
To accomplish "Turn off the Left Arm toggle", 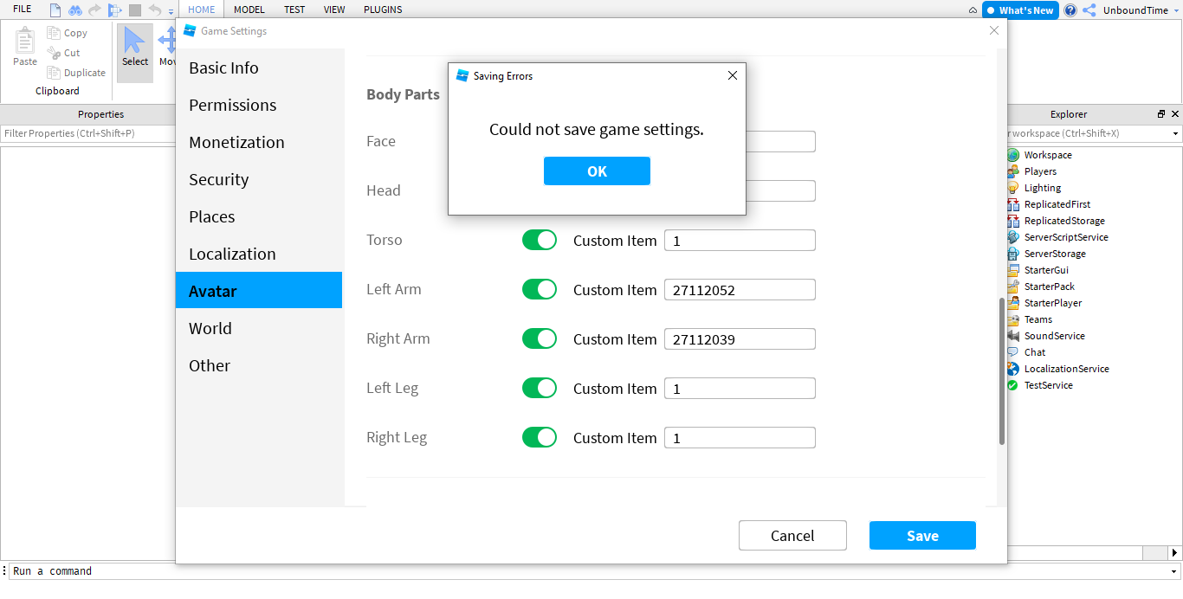I will click(539, 289).
